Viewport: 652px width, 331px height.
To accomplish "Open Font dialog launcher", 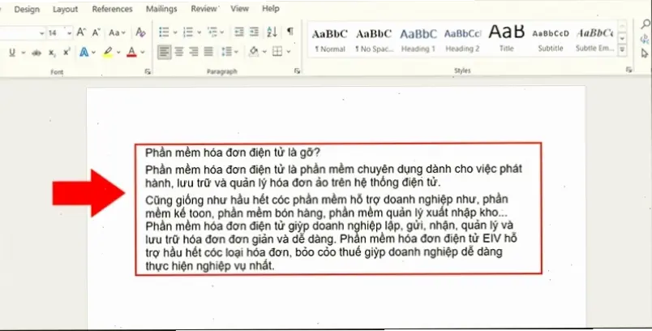I will 148,71.
